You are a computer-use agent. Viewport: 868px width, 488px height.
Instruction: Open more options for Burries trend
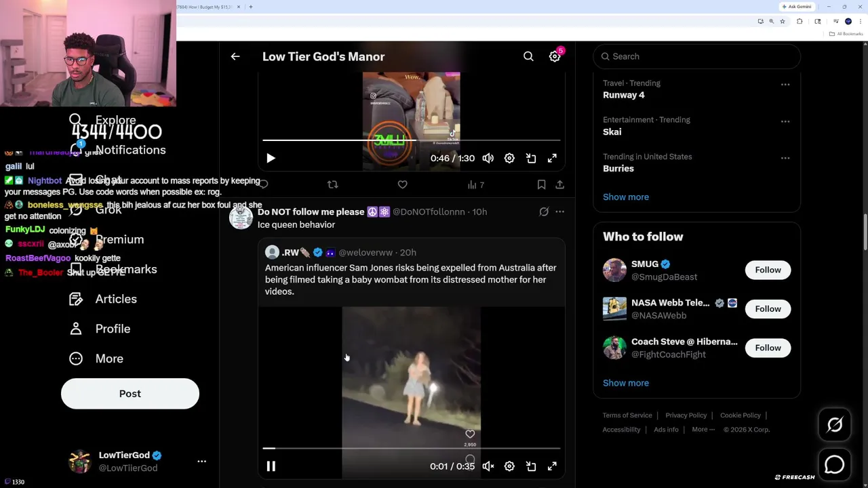(x=785, y=158)
